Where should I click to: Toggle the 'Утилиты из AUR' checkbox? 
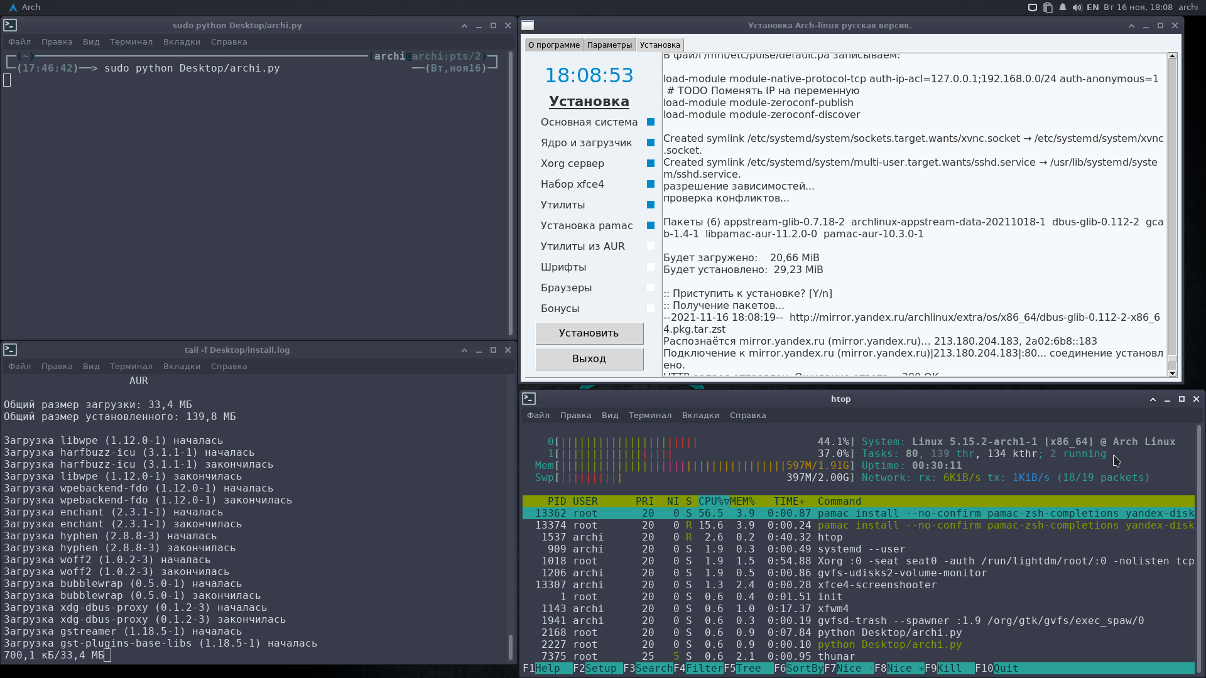[x=651, y=247]
